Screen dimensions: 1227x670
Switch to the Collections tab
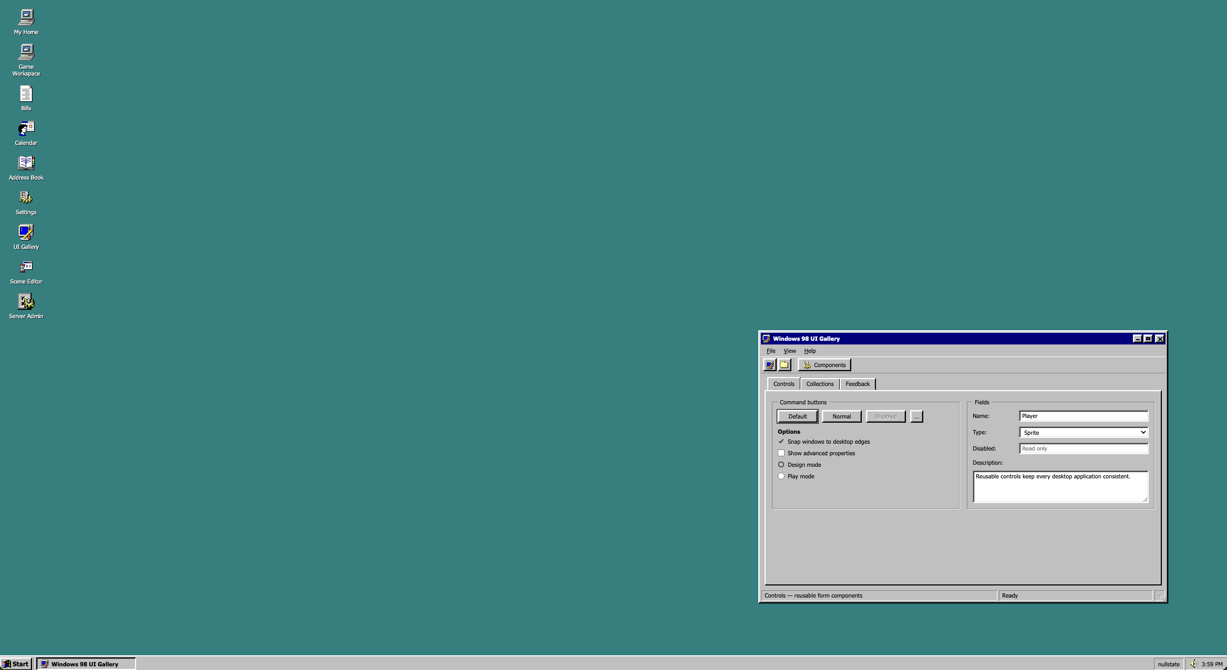[820, 384]
